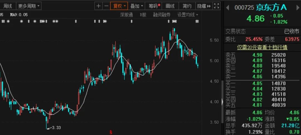Click the 委比 value 25.45%

point(254,39)
